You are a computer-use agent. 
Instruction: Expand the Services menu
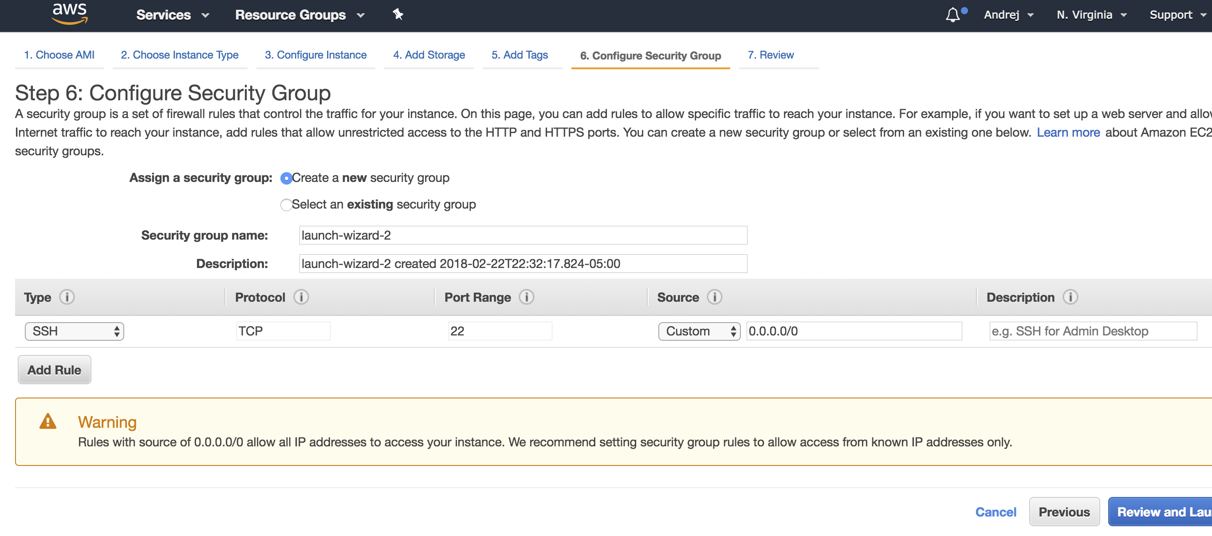[172, 15]
